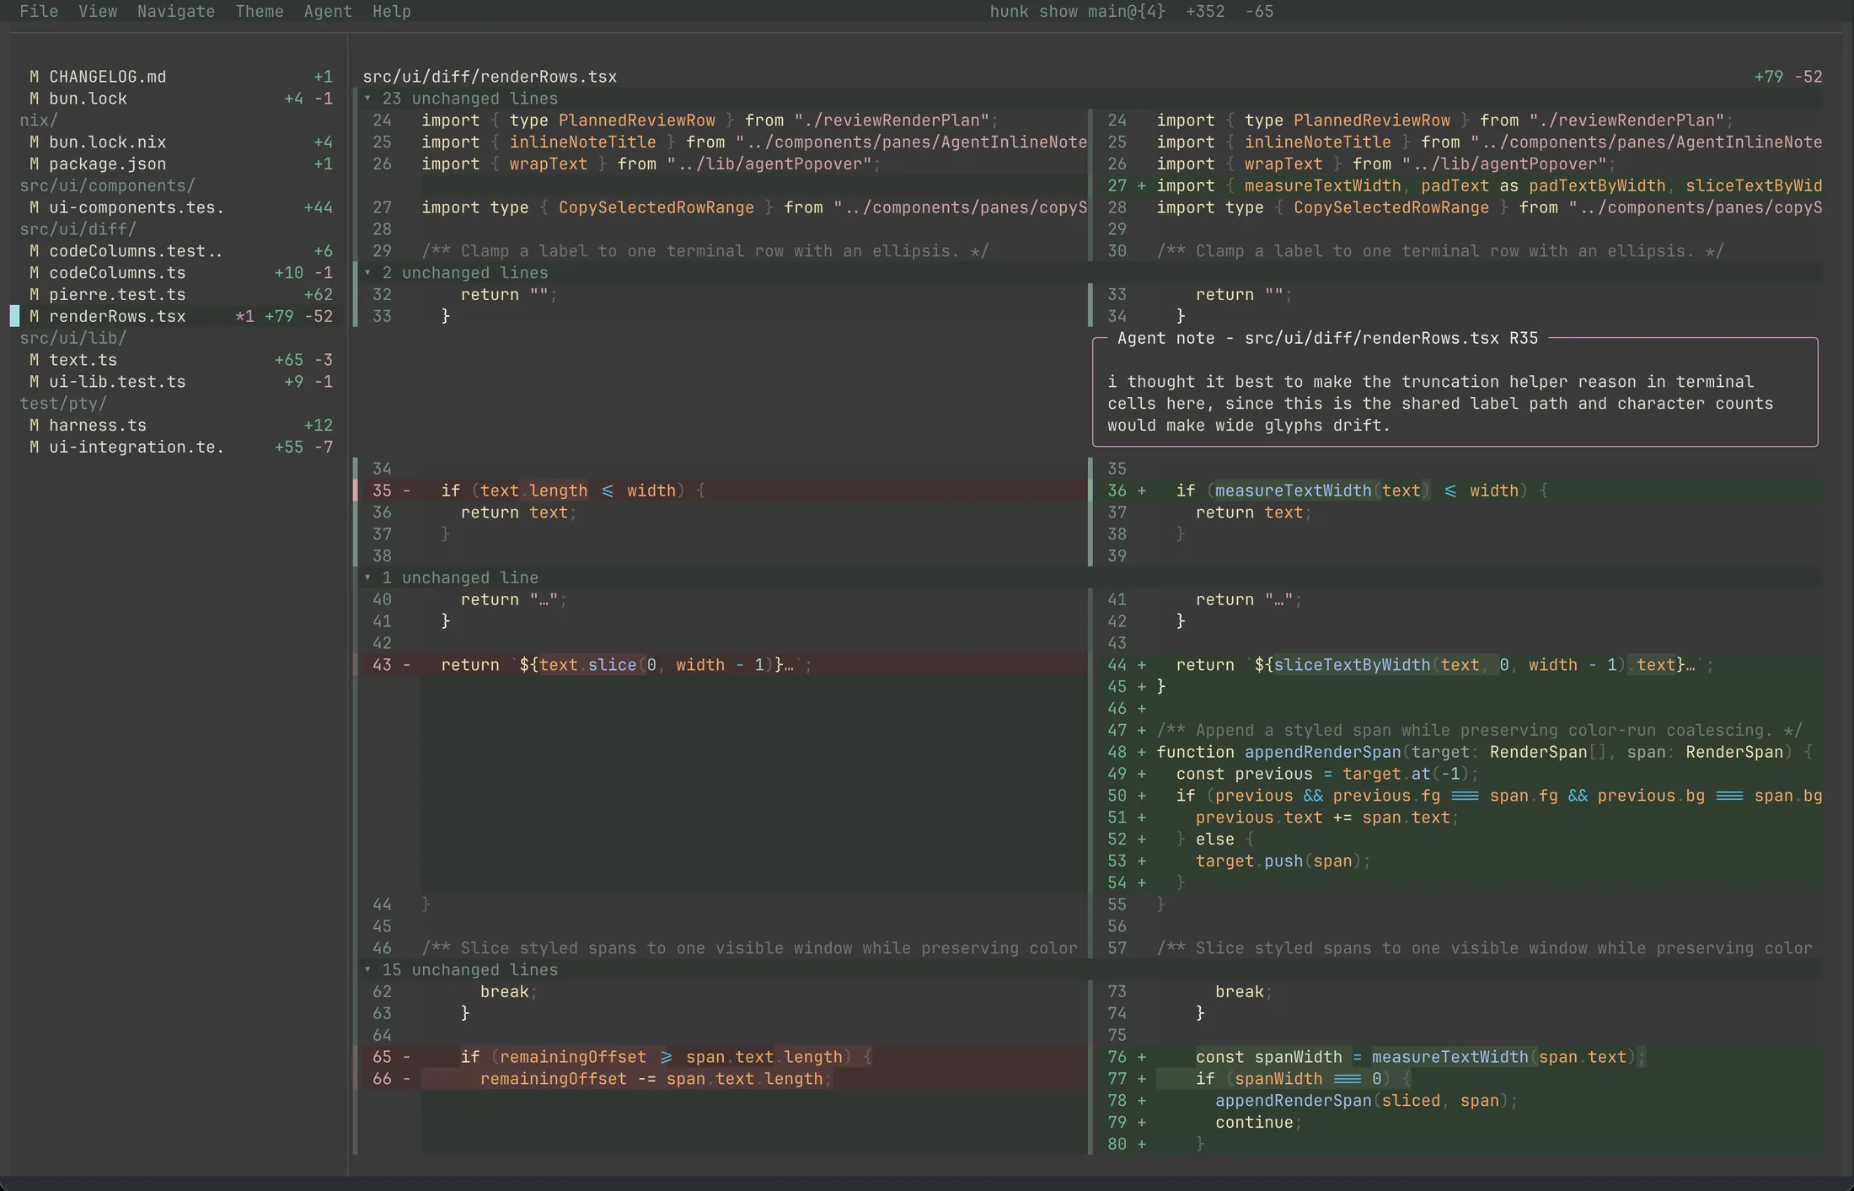The width and height of the screenshot is (1854, 1191).
Task: Click added line 79 continue statement
Action: pos(1460,1123)
